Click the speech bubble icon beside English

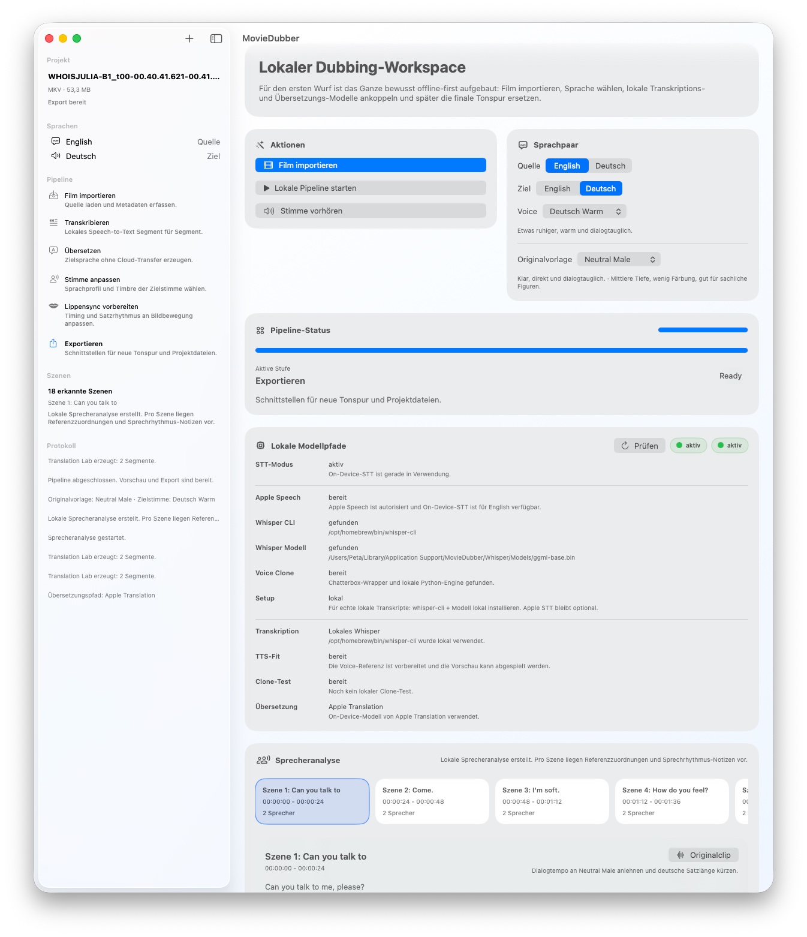(x=56, y=142)
